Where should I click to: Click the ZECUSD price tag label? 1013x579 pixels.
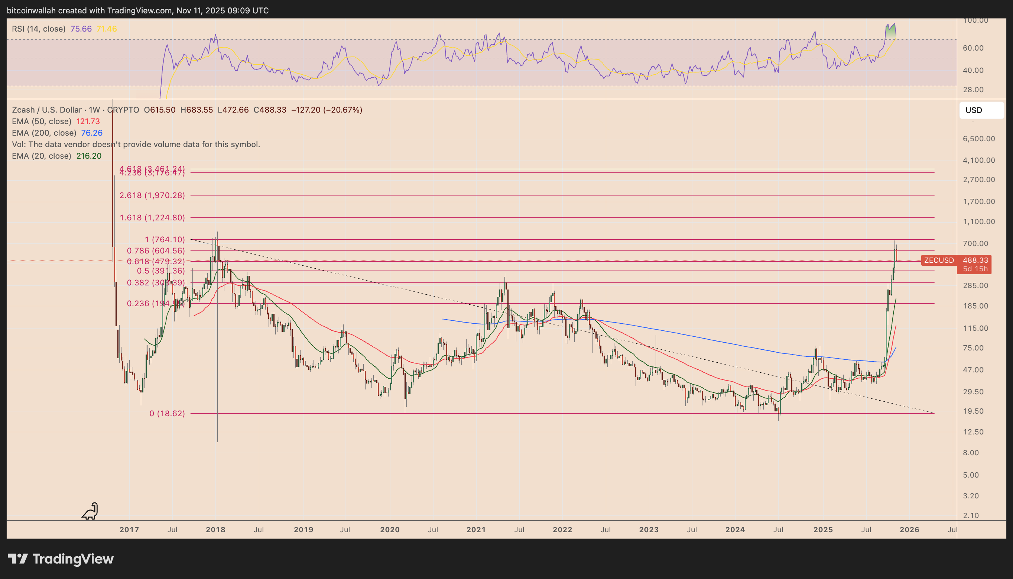coord(939,260)
